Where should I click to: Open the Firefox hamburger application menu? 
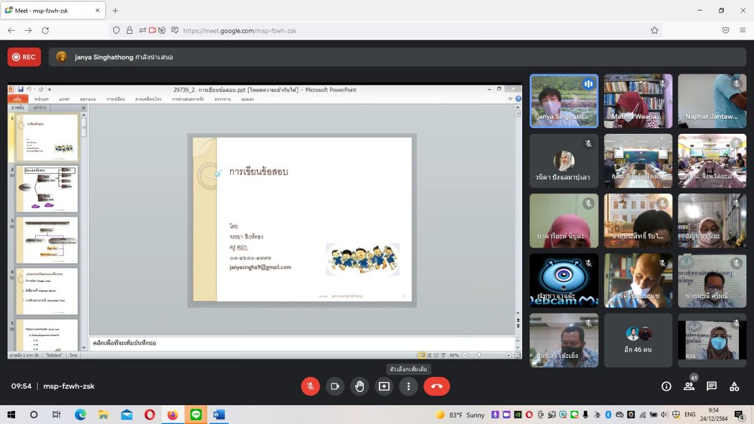(x=742, y=30)
